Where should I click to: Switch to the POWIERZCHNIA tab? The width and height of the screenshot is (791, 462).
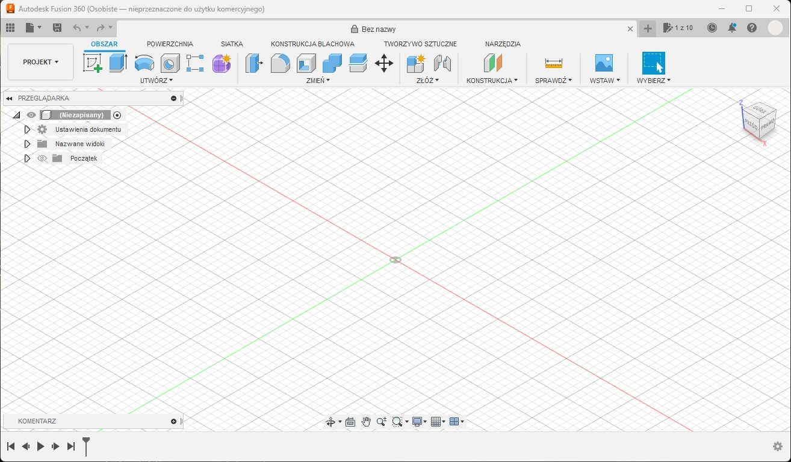click(x=170, y=44)
